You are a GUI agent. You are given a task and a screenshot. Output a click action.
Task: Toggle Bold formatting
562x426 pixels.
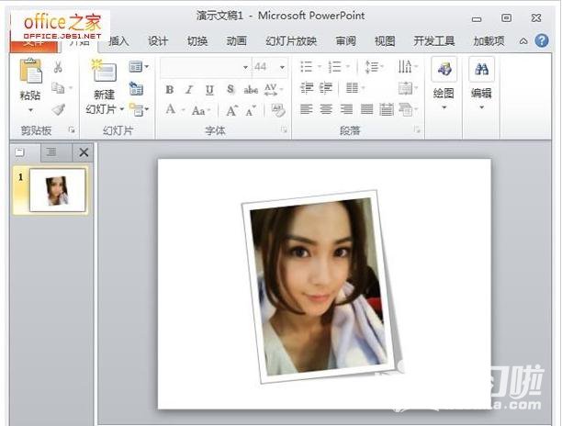pyautogui.click(x=170, y=89)
